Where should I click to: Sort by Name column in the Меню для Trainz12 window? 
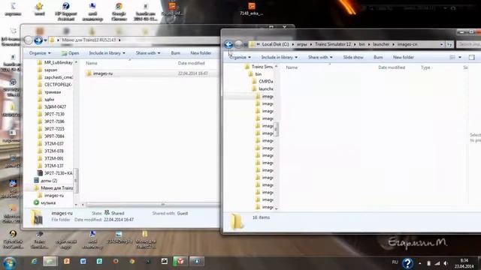click(92, 63)
